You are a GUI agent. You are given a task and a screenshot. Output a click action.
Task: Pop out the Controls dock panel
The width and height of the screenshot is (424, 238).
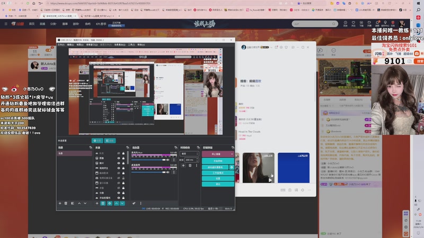tap(233, 148)
